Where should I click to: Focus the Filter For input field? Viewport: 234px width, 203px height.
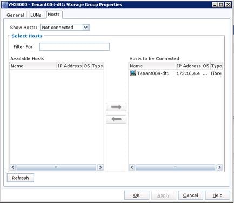pyautogui.click(x=74, y=46)
